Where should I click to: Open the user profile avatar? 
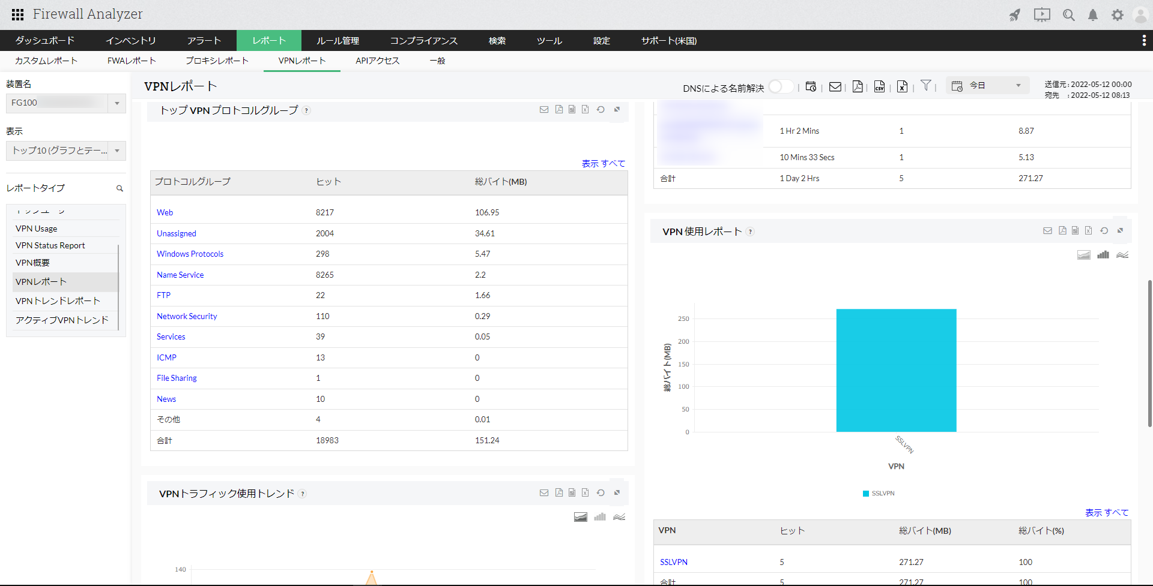1141,15
